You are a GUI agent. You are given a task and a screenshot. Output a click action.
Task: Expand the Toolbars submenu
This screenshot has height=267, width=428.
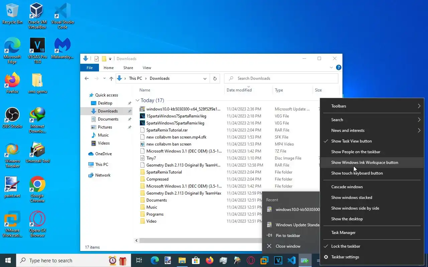[x=371, y=106]
